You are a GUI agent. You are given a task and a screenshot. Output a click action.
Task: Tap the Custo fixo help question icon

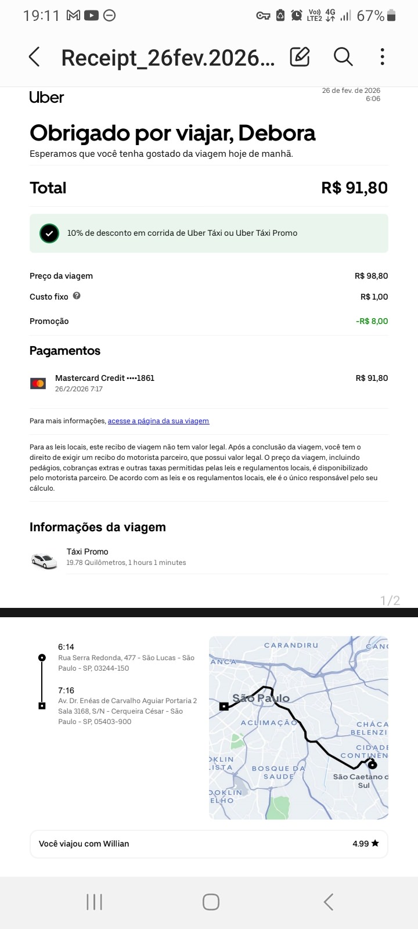(77, 296)
